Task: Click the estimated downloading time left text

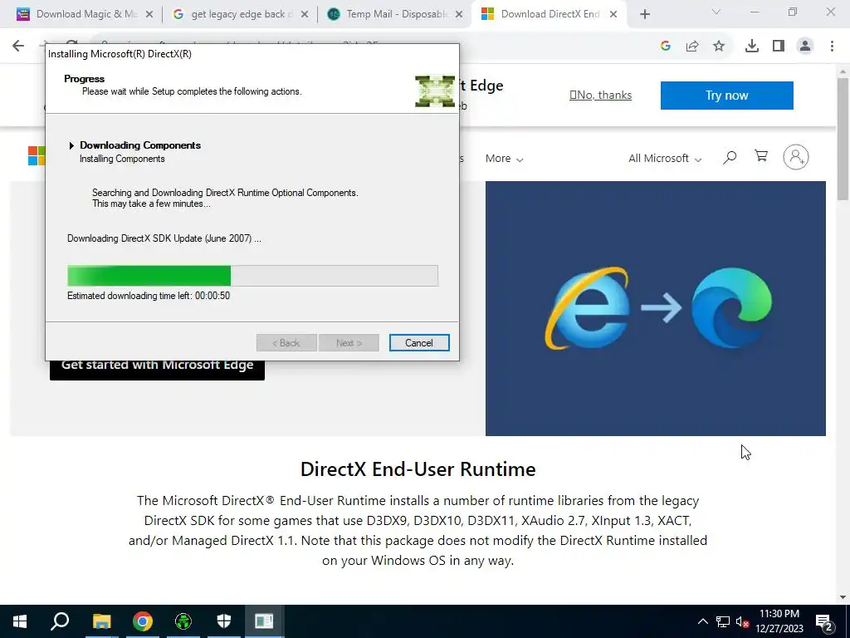Action: pyautogui.click(x=149, y=296)
